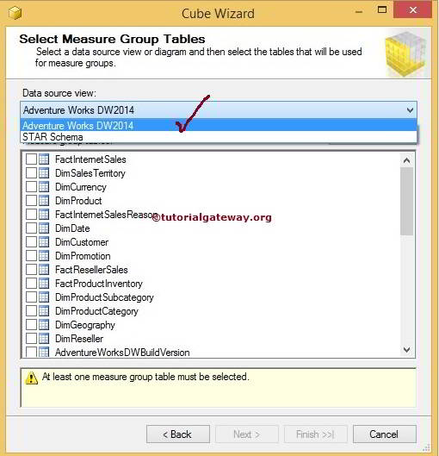The width and height of the screenshot is (439, 456).
Task: Check the DimPromotion checkbox
Action: coord(31,256)
